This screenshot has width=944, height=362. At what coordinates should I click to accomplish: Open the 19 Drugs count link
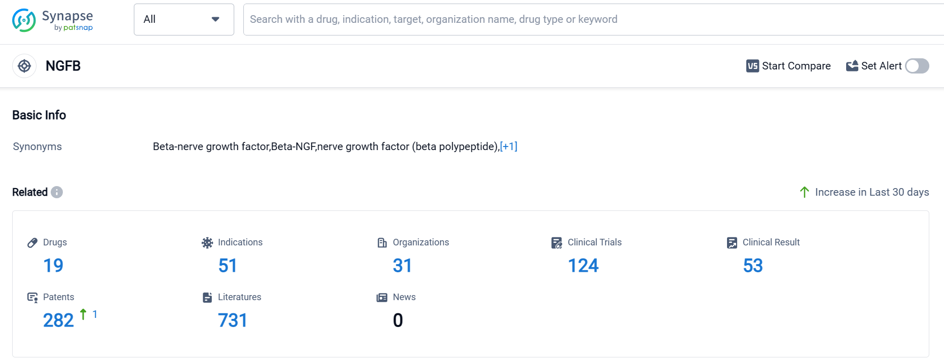(x=53, y=266)
